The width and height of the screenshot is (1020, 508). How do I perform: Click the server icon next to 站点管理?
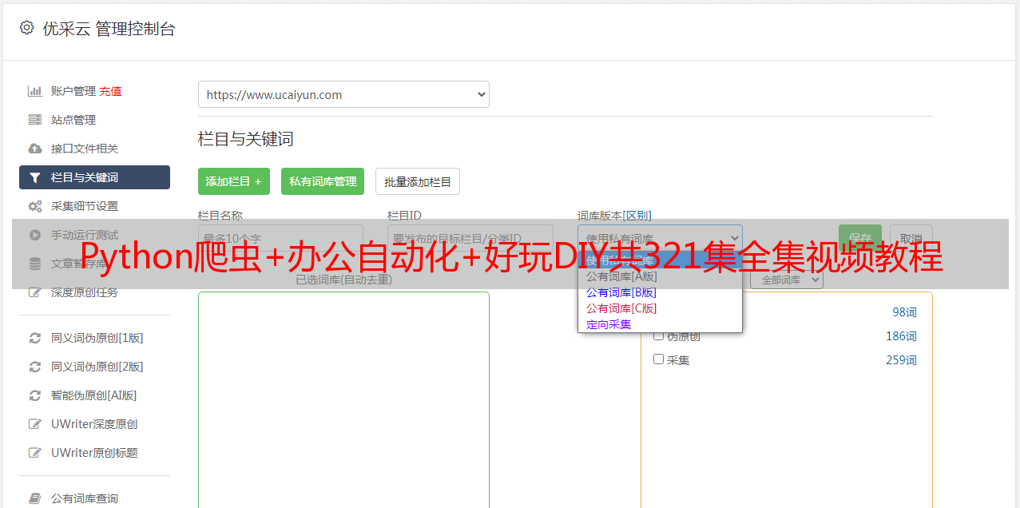tap(34, 120)
